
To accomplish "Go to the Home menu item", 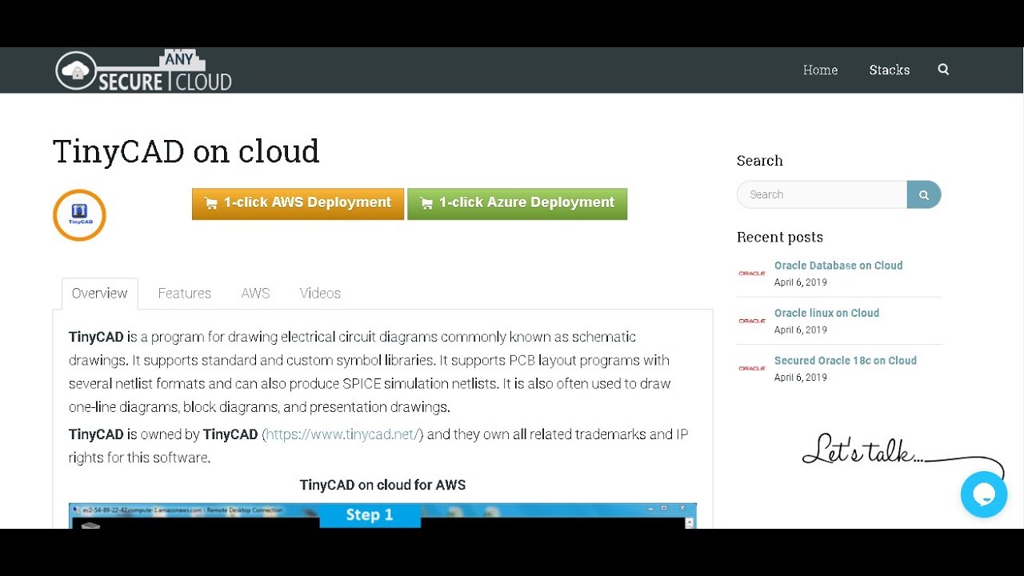I will (820, 70).
